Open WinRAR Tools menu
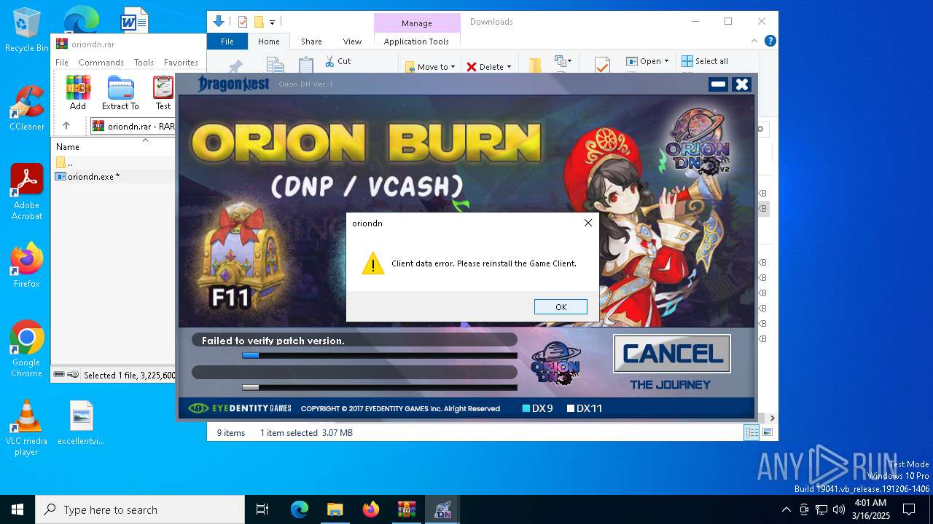This screenshot has height=524, width=933. (x=144, y=63)
